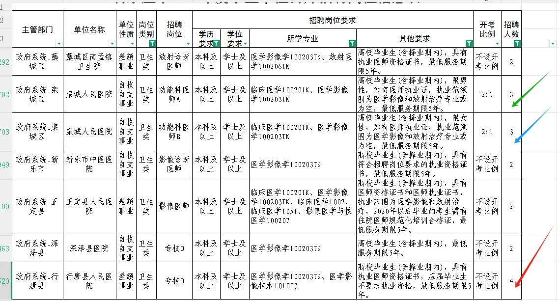Image resolution: width=559 pixels, height=301 pixels.
Task: Select 栾城人民医院 in the 功能科医师B row
Action: click(x=89, y=132)
